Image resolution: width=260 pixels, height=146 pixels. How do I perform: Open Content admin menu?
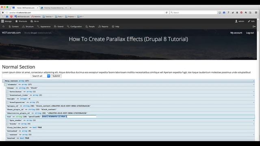(13, 26)
